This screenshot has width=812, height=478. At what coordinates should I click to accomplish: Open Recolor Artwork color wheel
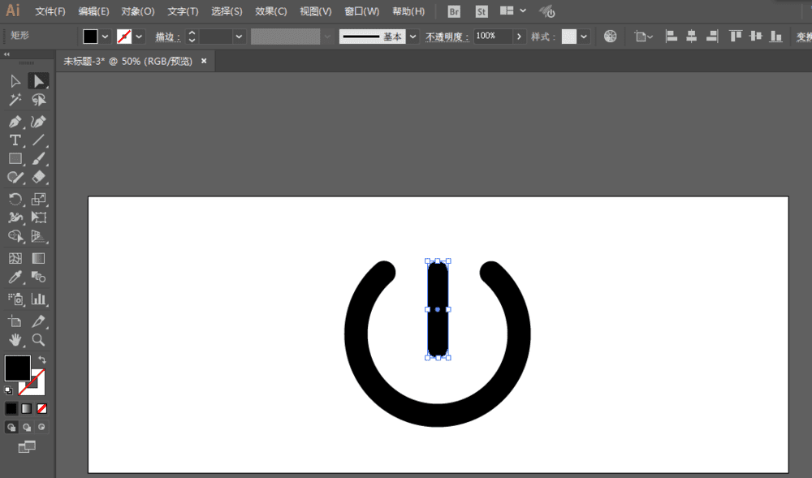pyautogui.click(x=610, y=37)
